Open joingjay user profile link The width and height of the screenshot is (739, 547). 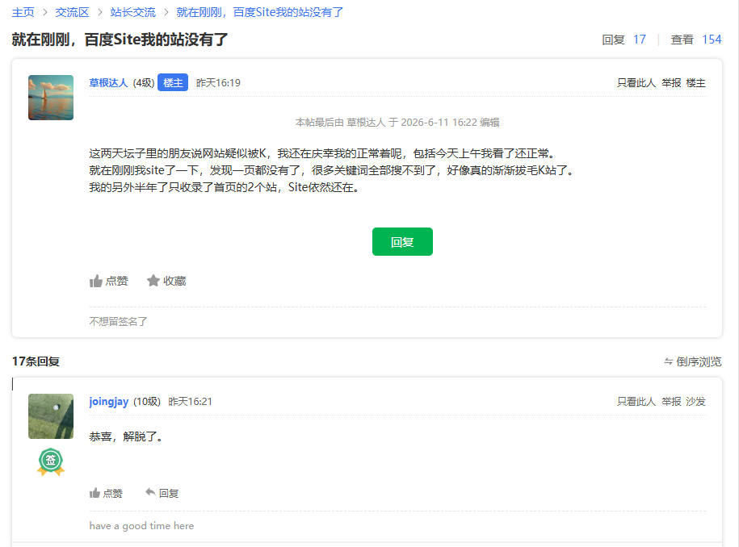(109, 402)
